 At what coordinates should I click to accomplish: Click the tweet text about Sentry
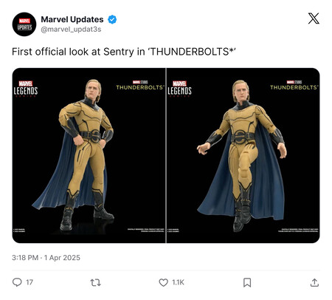pyautogui.click(x=124, y=52)
